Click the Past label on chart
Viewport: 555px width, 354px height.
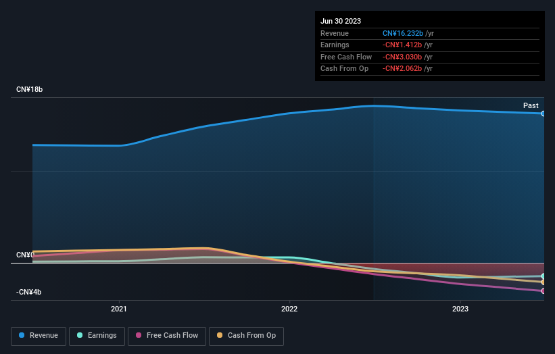tap(531, 105)
